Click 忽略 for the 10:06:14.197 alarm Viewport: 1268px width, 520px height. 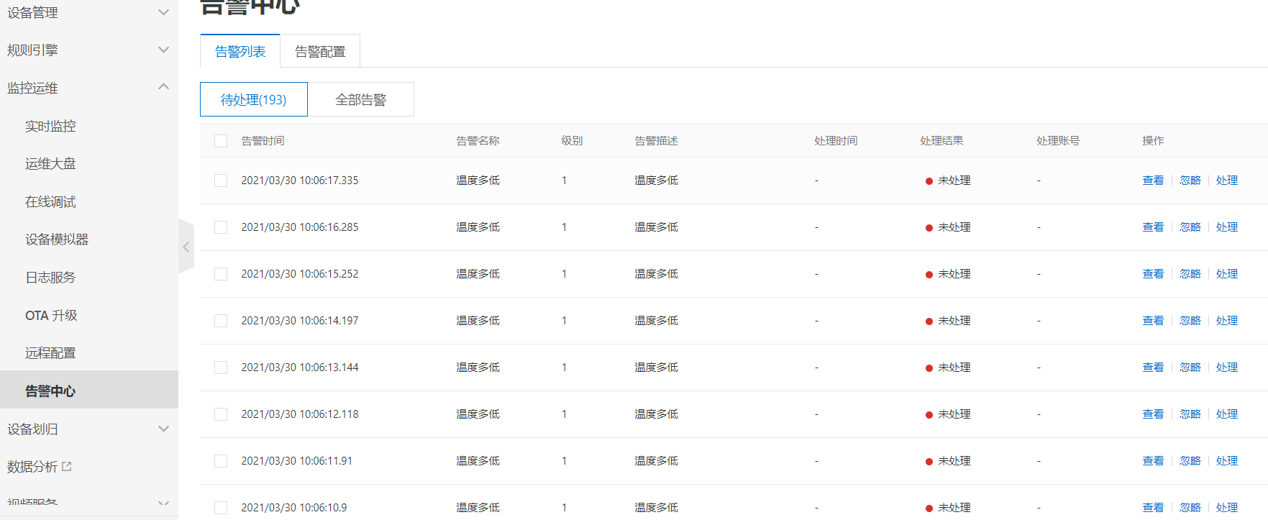(1190, 321)
